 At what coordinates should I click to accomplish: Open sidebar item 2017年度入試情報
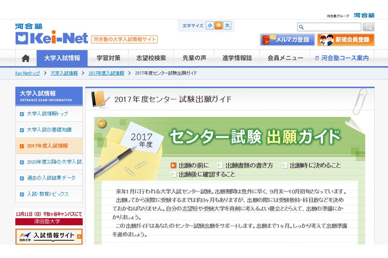49,146
